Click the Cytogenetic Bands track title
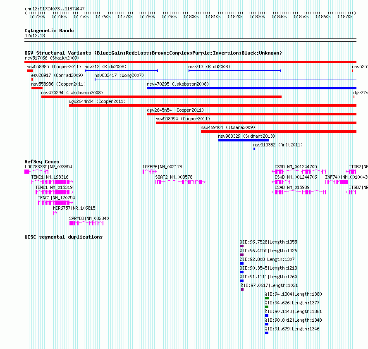 49,31
